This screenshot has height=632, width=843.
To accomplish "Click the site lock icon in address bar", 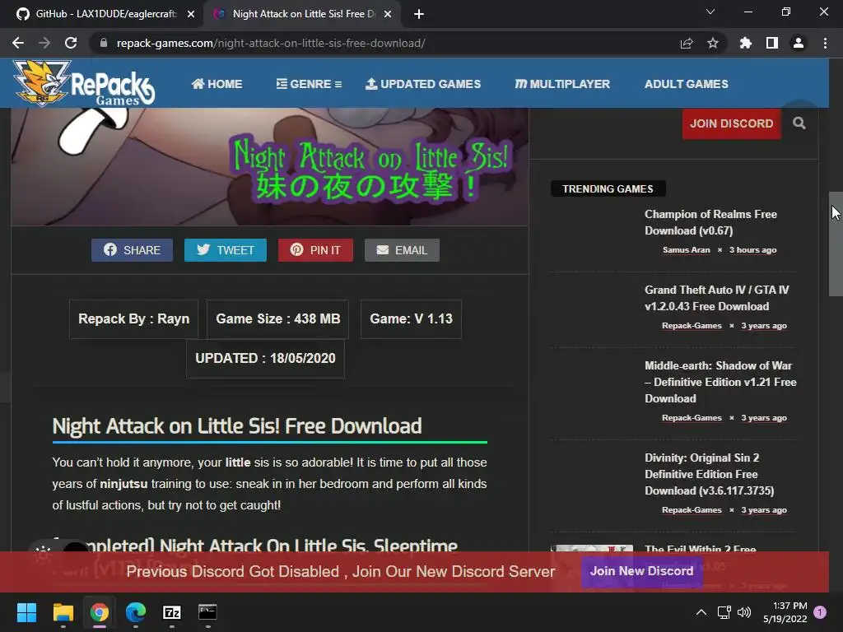I will [x=103, y=43].
